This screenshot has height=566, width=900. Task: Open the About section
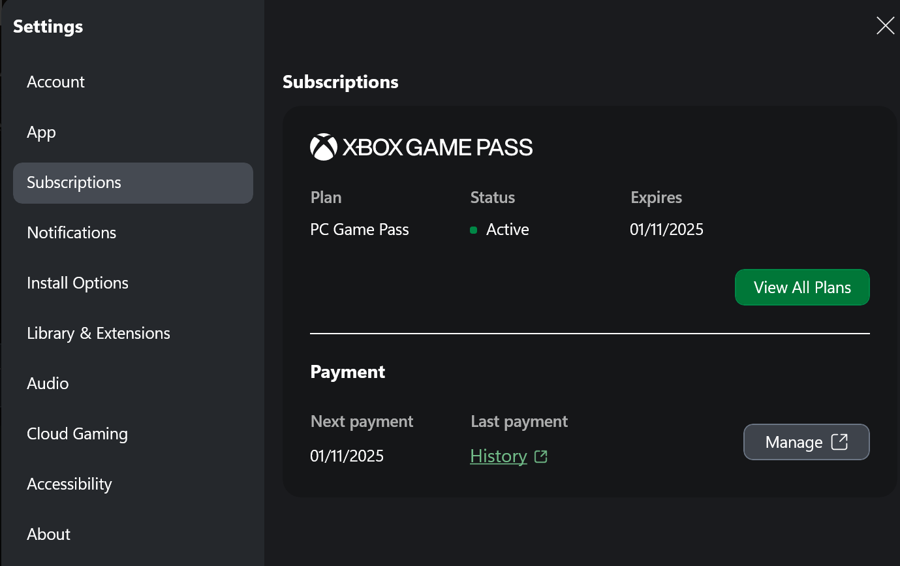(49, 534)
